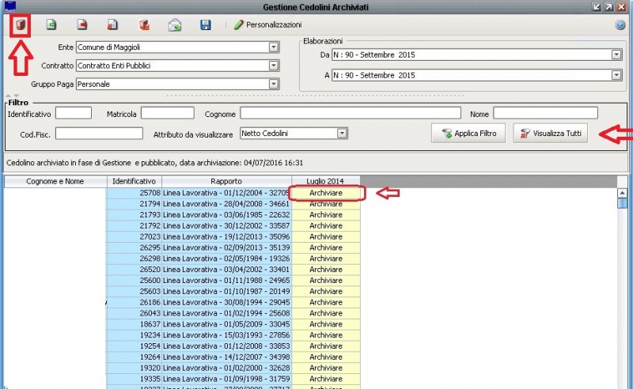Open the Attributo da visualizzare dropdown
The image size is (633, 389).
[x=342, y=134]
